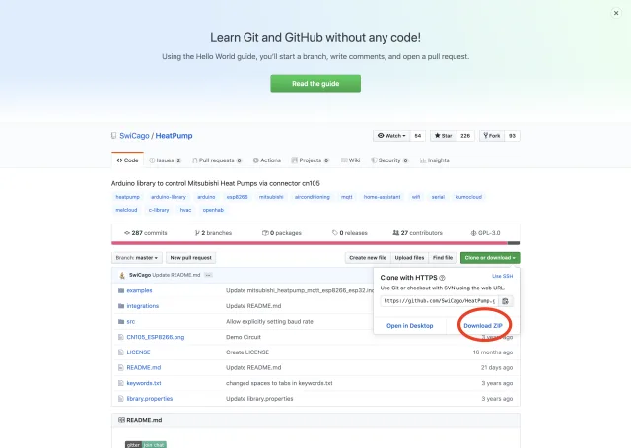
Task: Switch to the Issues tab
Action: point(165,160)
